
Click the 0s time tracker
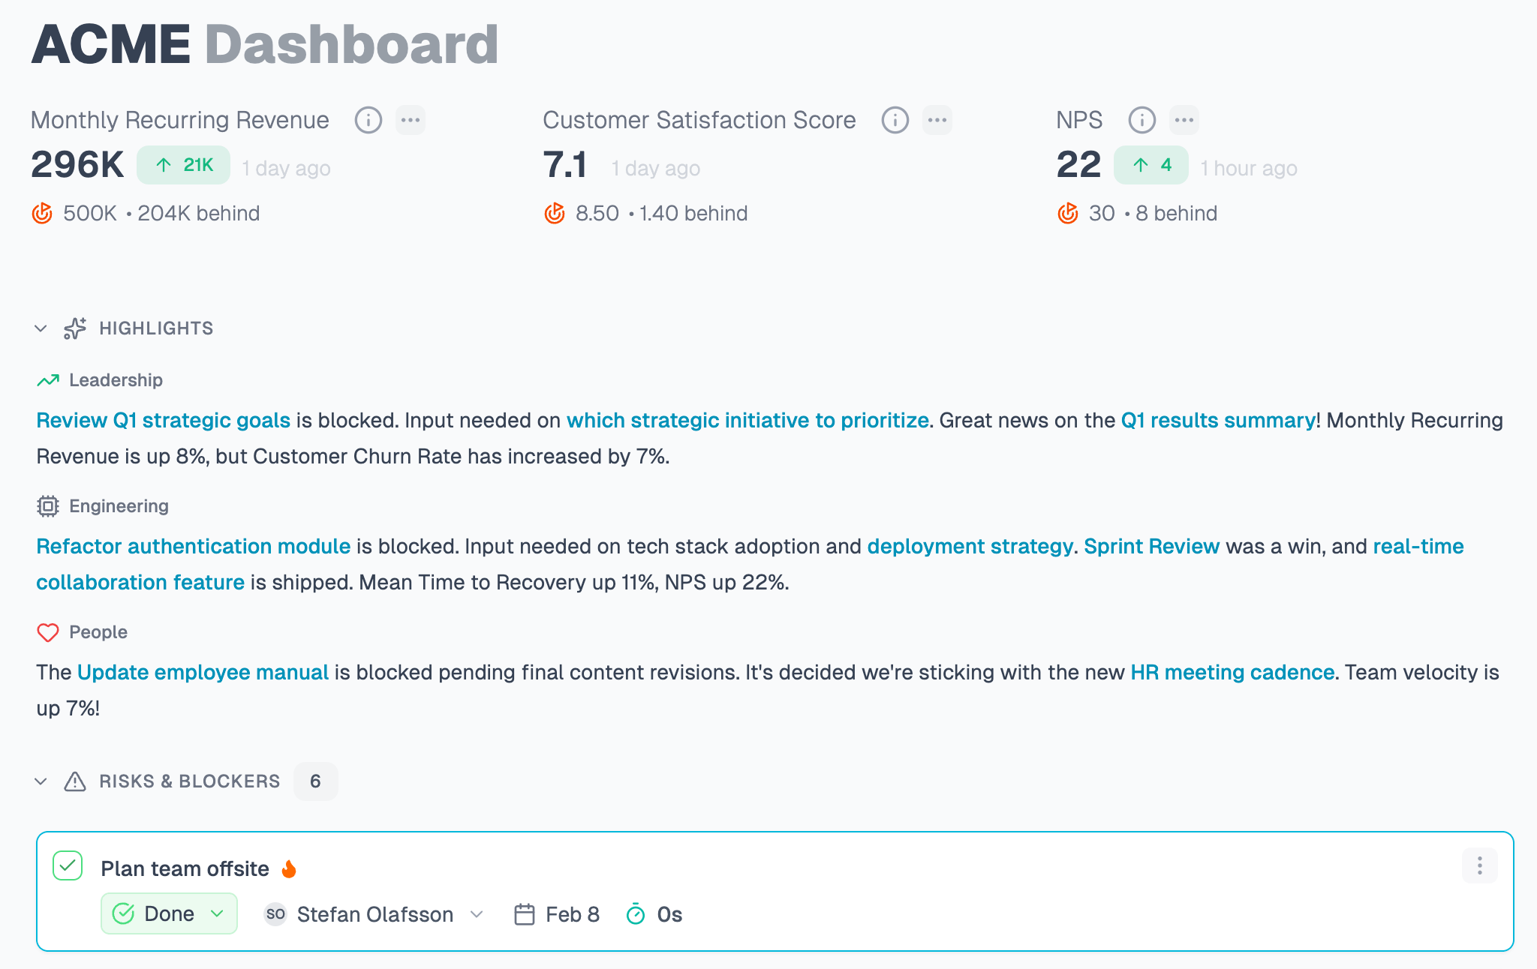tap(654, 914)
